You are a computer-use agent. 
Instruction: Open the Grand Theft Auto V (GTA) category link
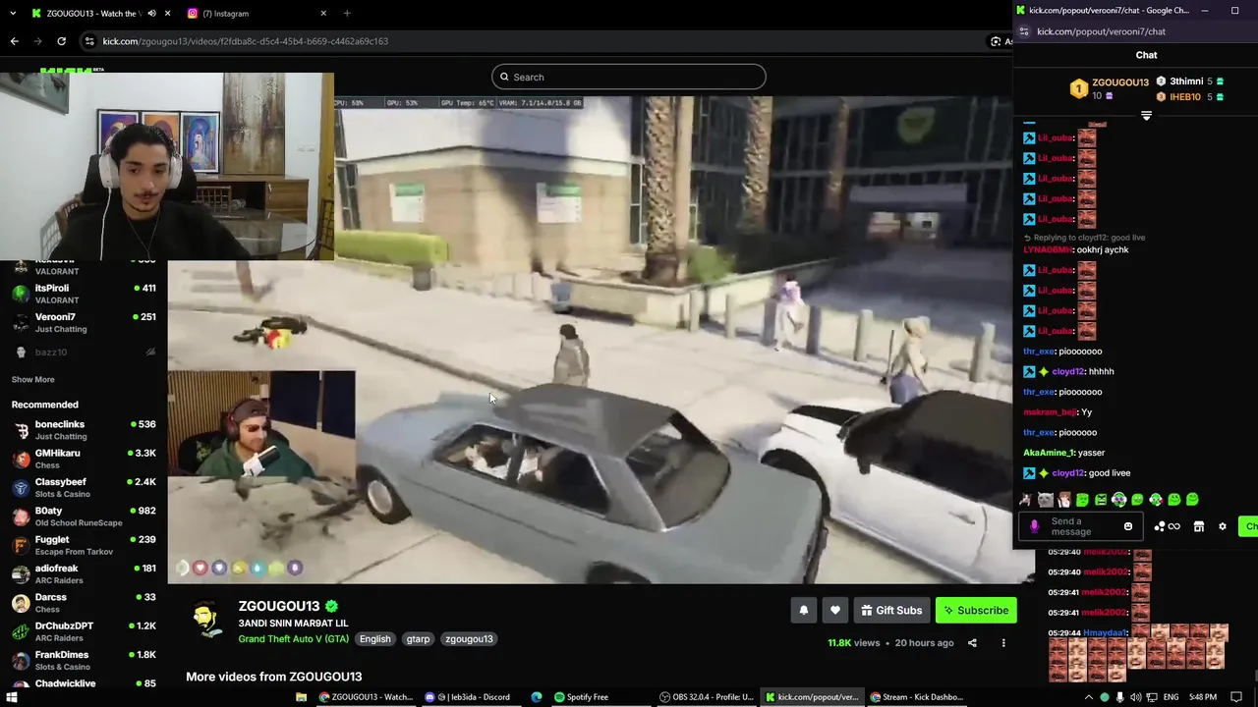pos(294,638)
